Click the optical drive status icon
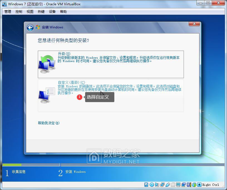 tap(152, 185)
